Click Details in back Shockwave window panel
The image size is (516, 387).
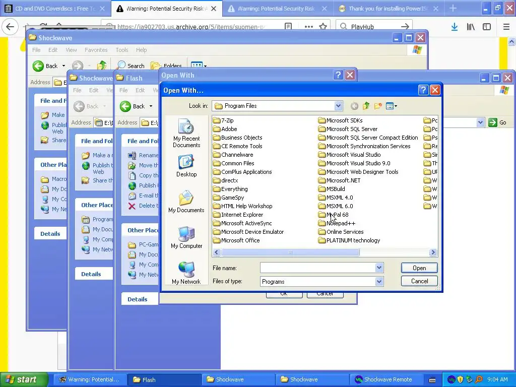(50, 234)
